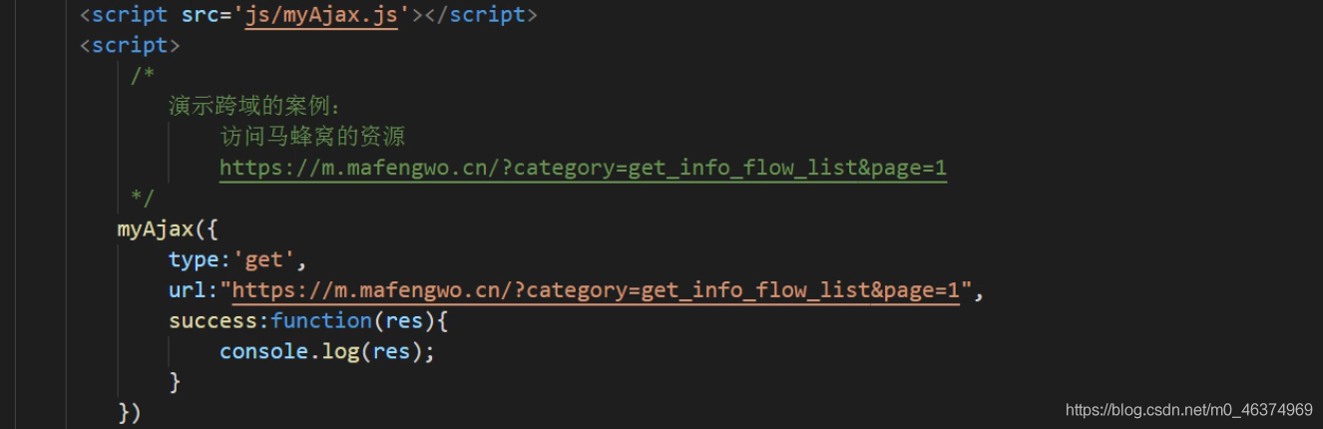The image size is (1323, 429).
Task: Click the comment opening marker /*
Action: point(142,76)
